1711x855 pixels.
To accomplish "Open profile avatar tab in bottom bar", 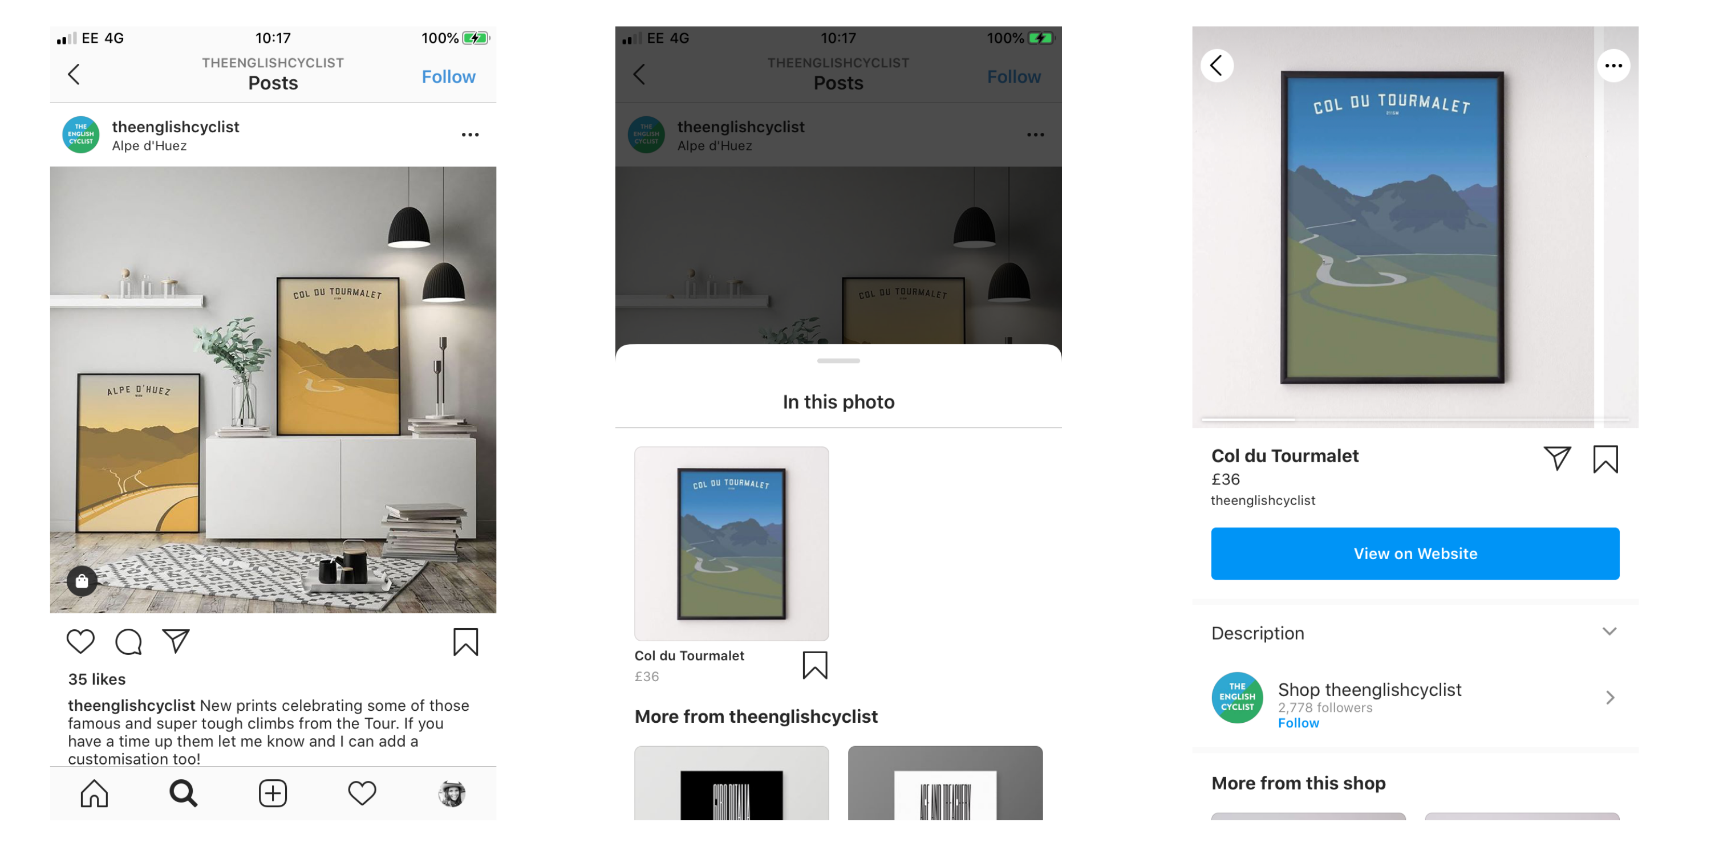I will [x=452, y=793].
